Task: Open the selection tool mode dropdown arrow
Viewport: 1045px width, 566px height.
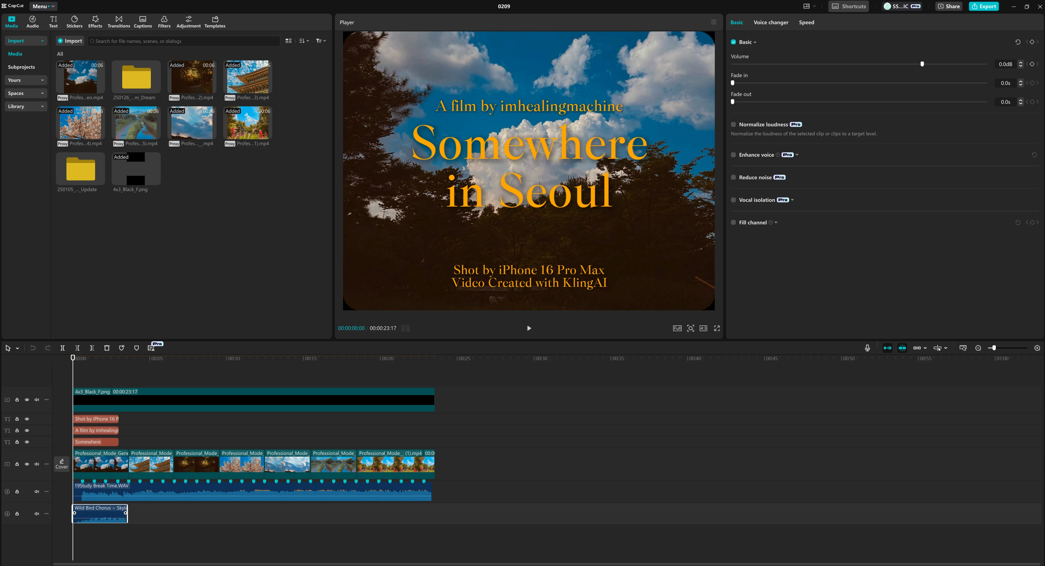Action: coord(17,348)
